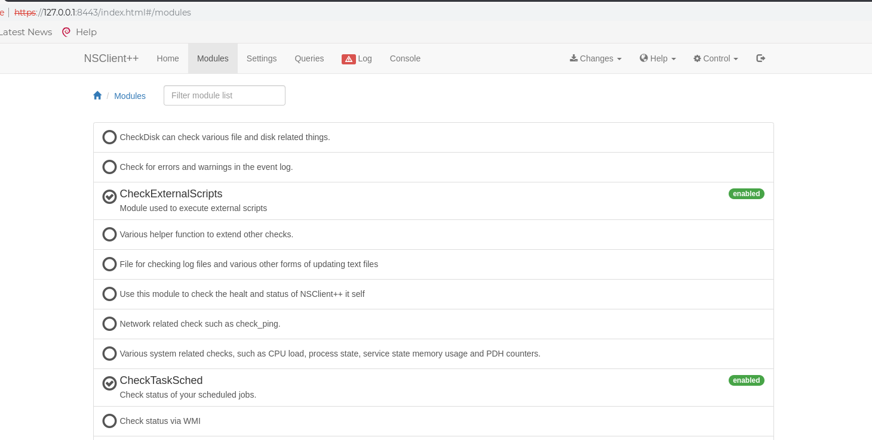Viewport: 872px width, 440px height.
Task: Click the Debian swirl Help bookmark icon
Action: click(66, 32)
